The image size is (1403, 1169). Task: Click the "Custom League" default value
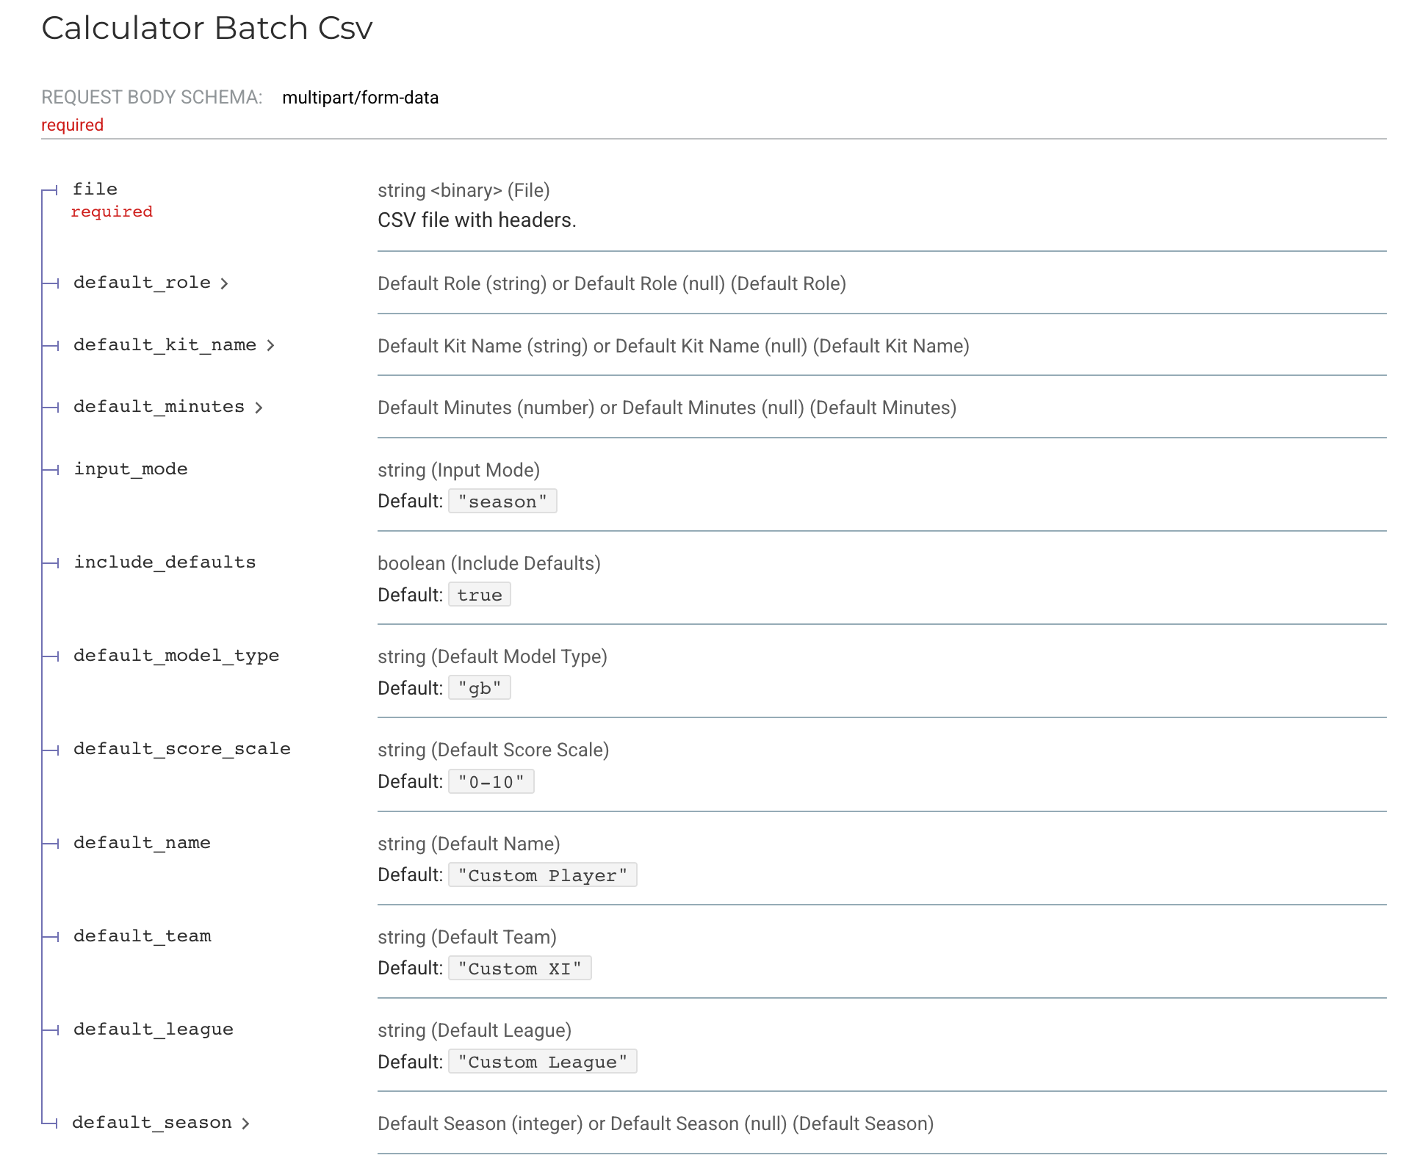click(542, 1062)
